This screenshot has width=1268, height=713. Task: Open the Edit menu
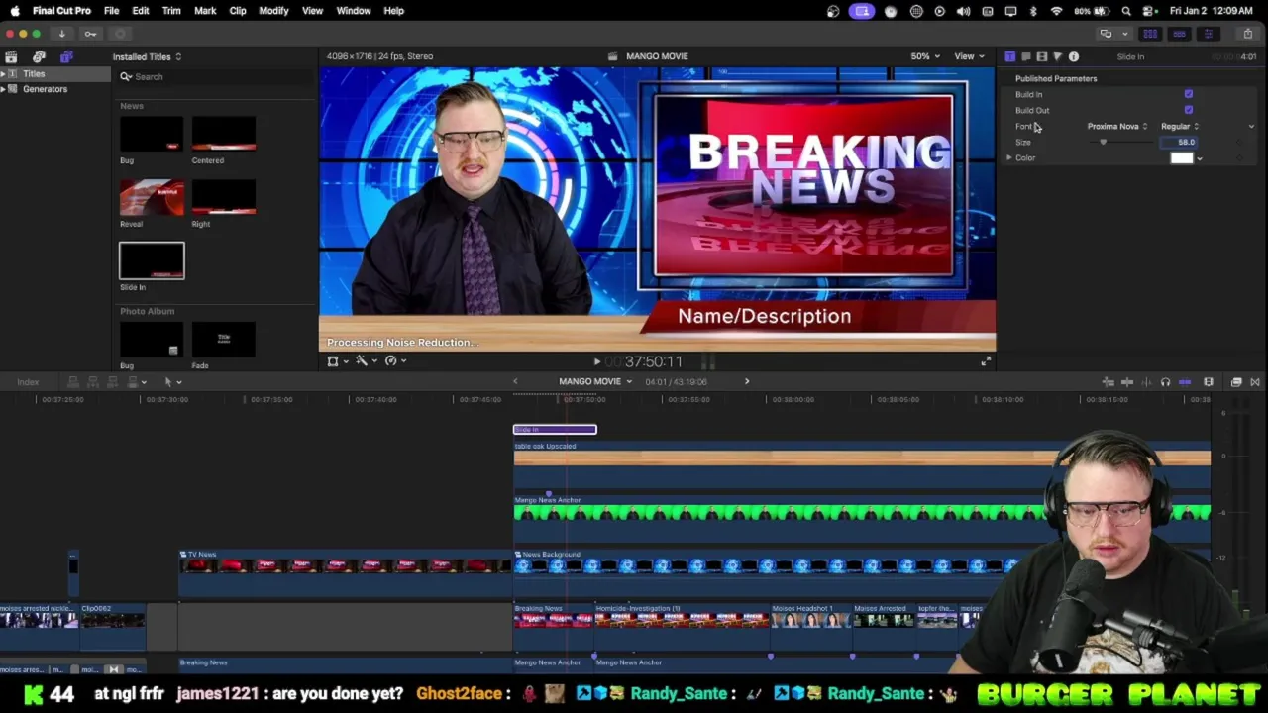coord(141,11)
